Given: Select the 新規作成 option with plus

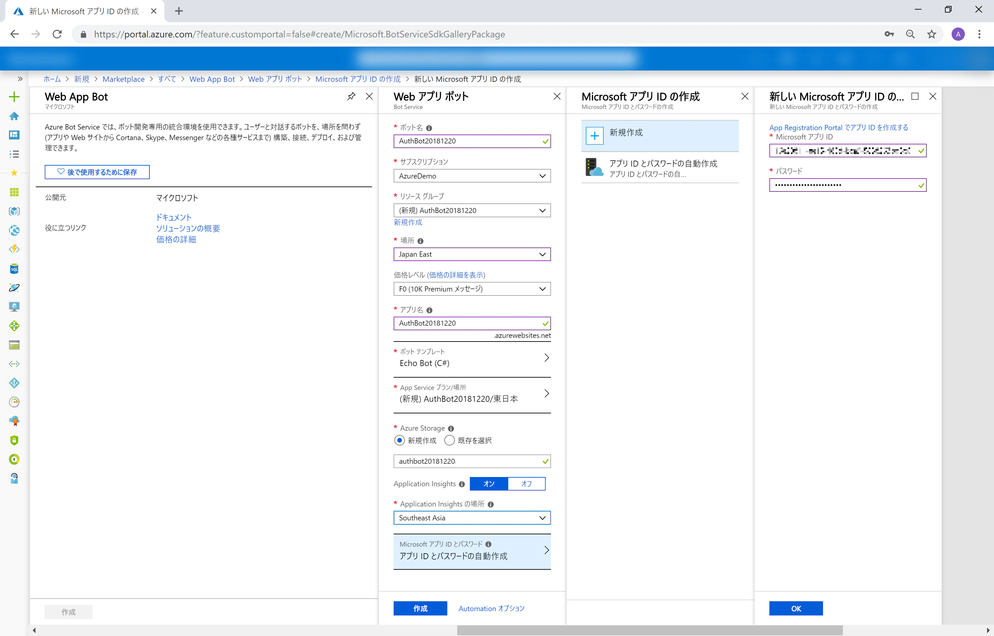Looking at the screenshot, I should click(660, 135).
